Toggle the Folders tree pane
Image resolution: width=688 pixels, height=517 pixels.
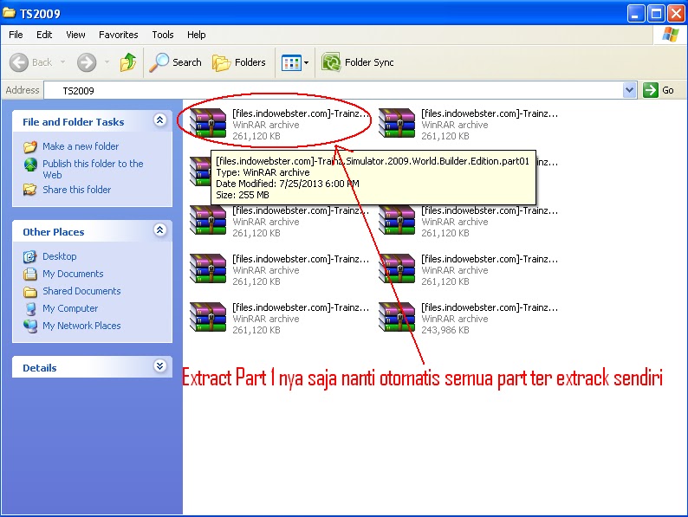239,62
